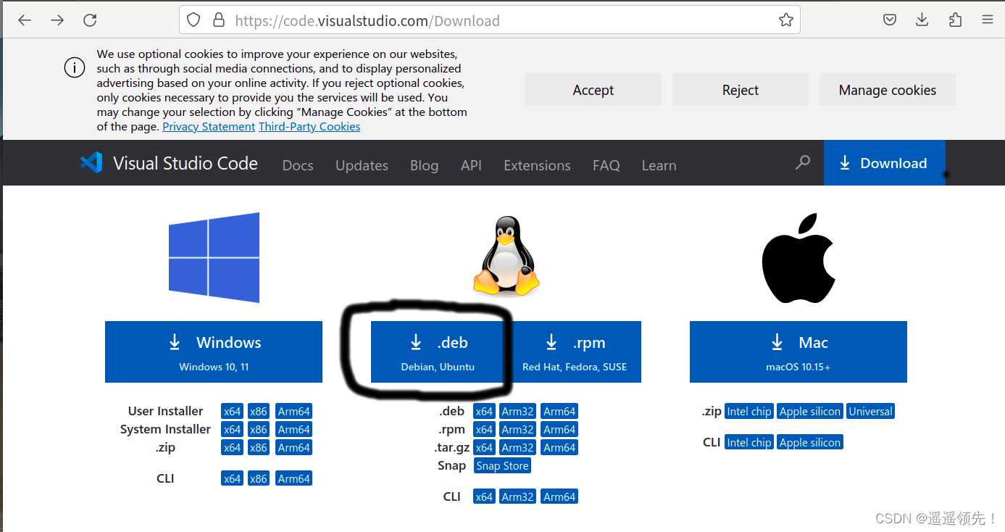
Task: Accept optional cookies
Action: point(593,90)
